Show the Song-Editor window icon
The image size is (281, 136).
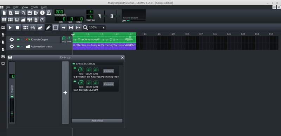click(4, 20)
